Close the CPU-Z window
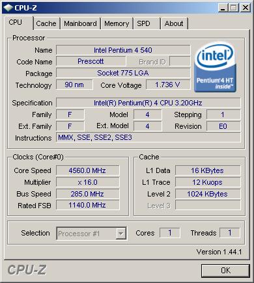Screen dimensions: 254x283 point(246,8)
